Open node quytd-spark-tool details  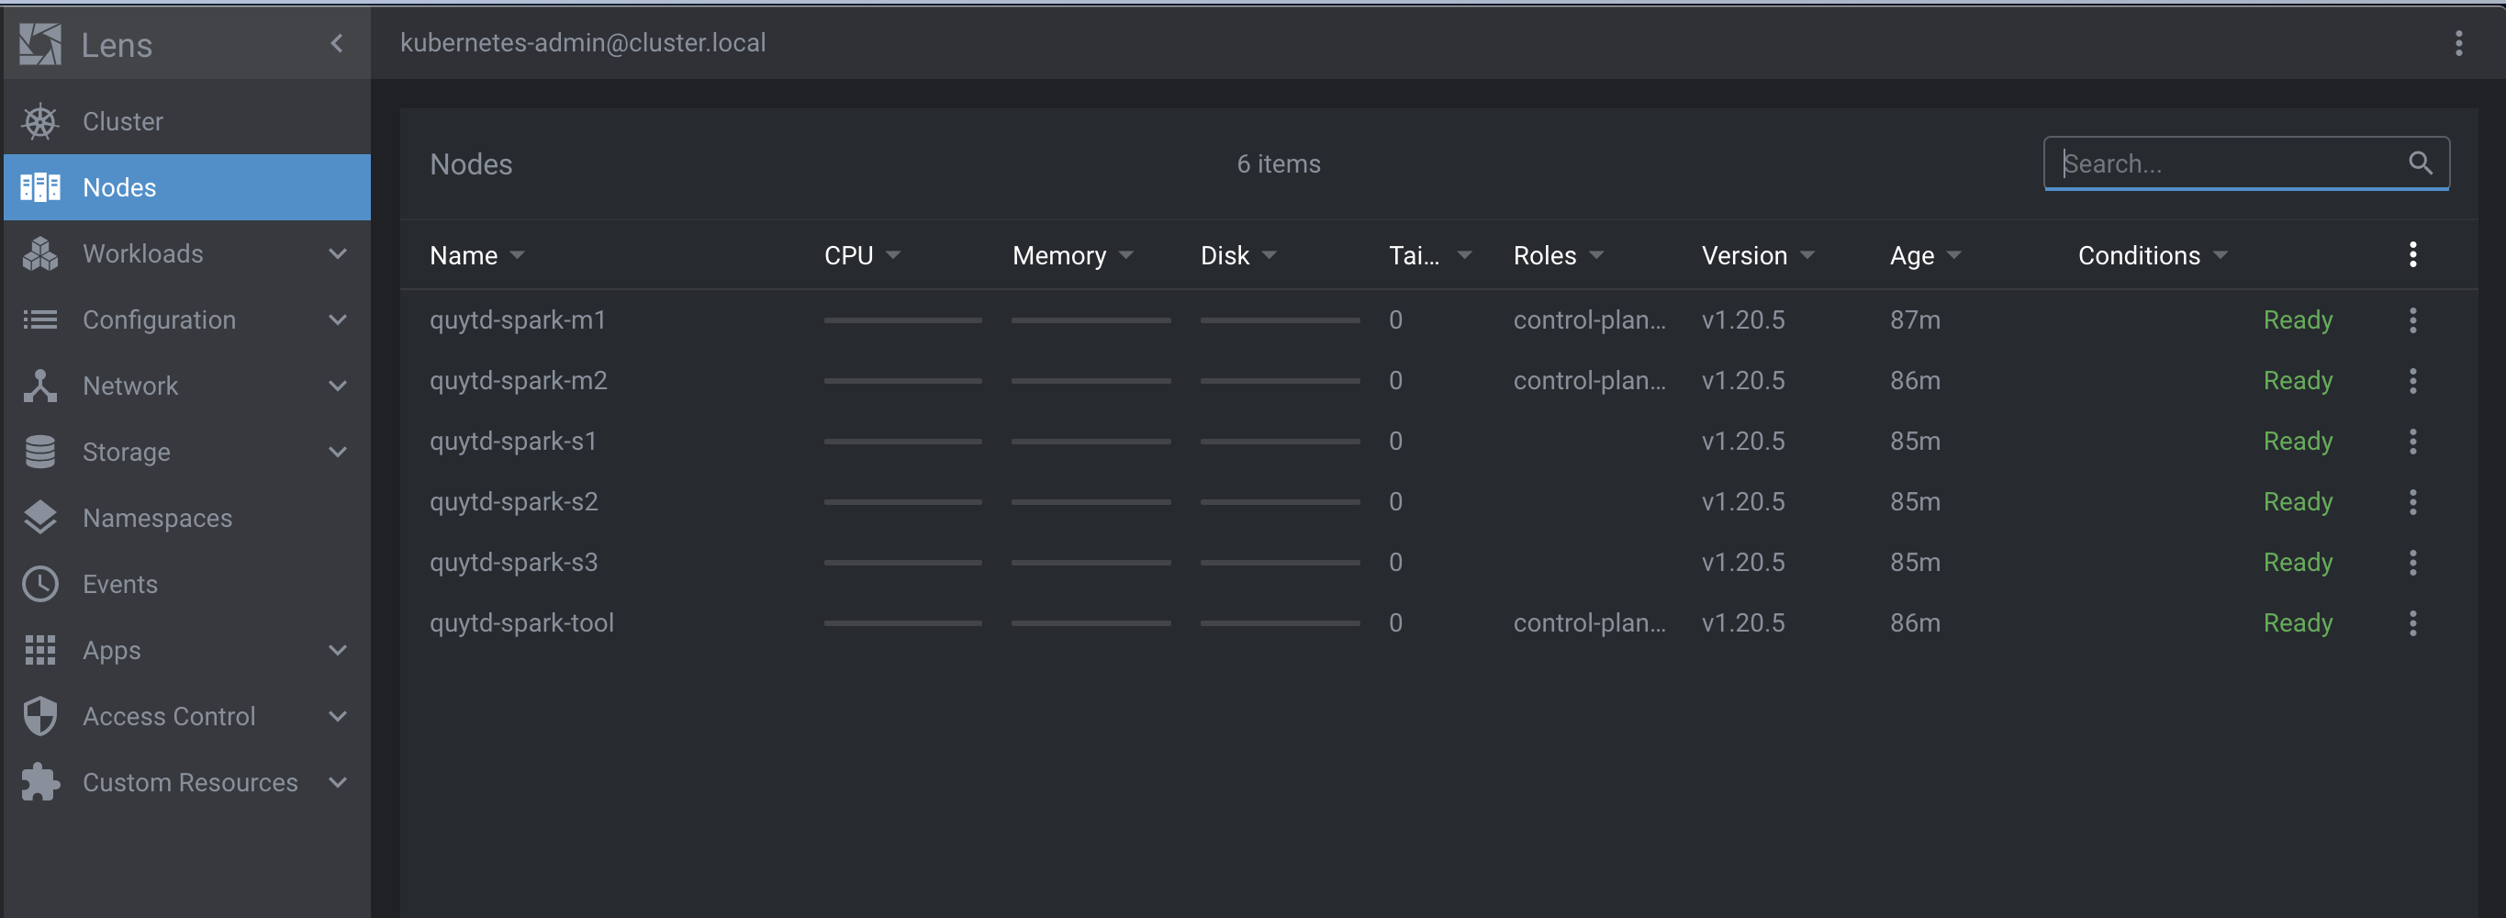pos(521,623)
